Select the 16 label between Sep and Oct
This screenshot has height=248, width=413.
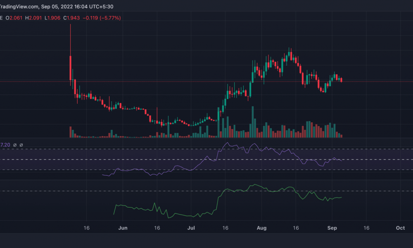(366, 228)
